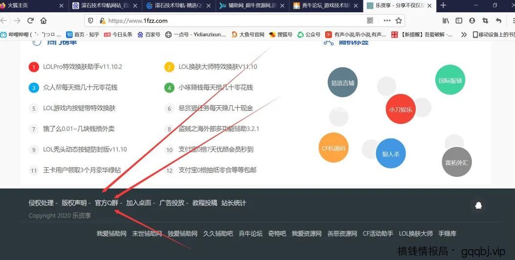This screenshot has width=515, height=260.
Task: Open 盗贼之海外部多功能辅助3.2.1 entry
Action: [219, 129]
